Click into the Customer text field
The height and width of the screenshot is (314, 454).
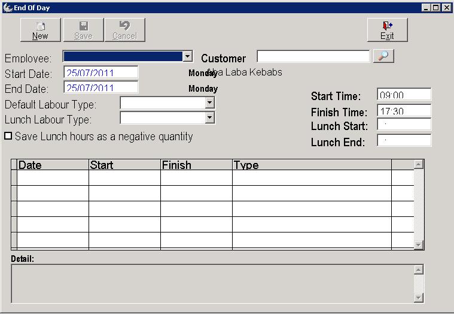[313, 56]
